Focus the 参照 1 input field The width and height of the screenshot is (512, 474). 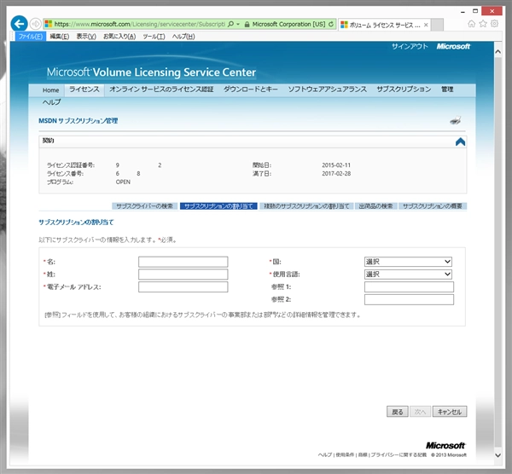click(x=409, y=287)
